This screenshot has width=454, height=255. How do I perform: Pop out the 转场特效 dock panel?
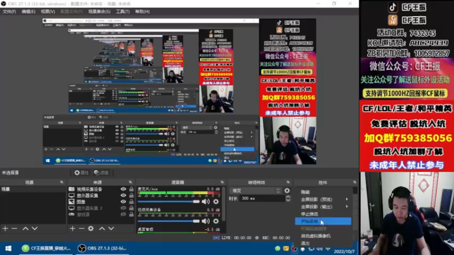[288, 182]
